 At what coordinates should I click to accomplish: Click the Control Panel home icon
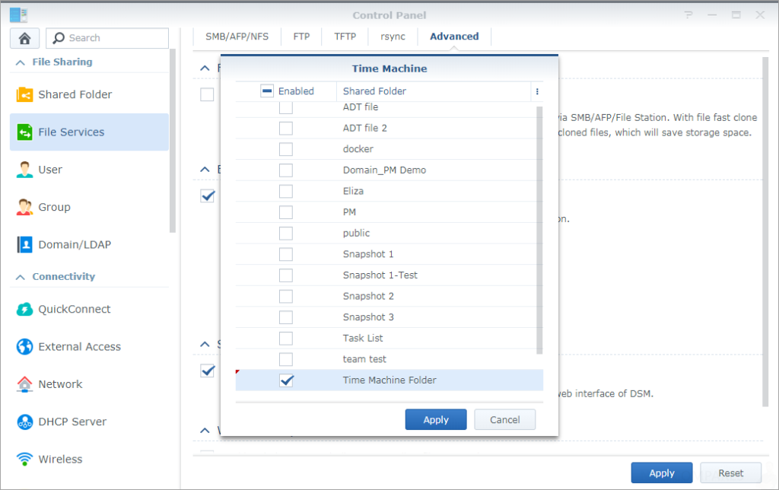point(24,37)
